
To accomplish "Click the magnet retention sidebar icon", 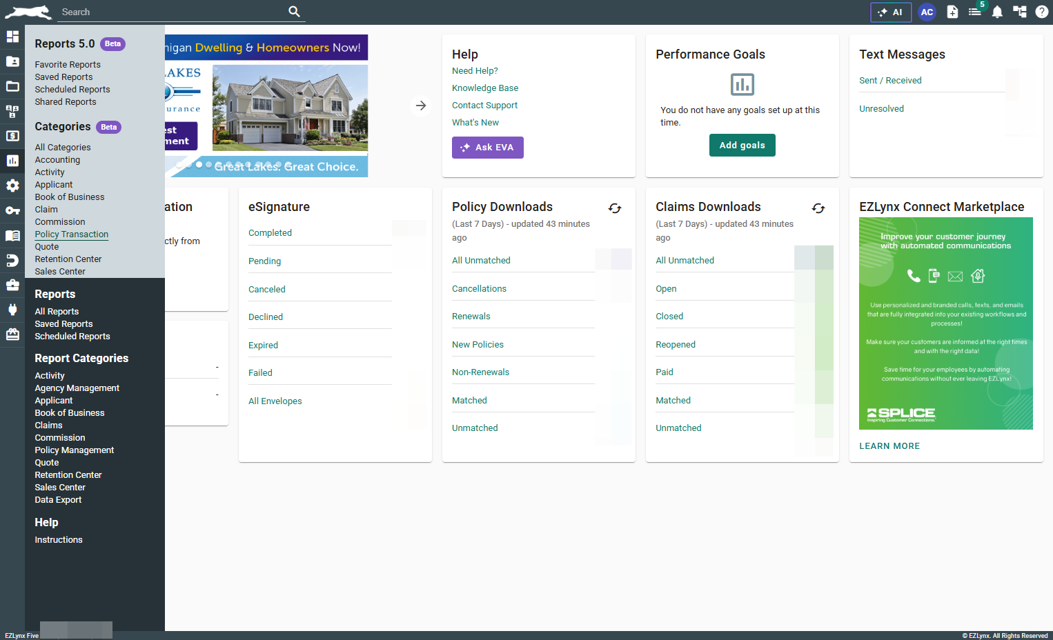I will (12, 260).
